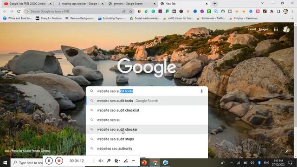The width and height of the screenshot is (297, 167).
Task: Bookmark this tab with the star icon
Action: coord(130,11)
